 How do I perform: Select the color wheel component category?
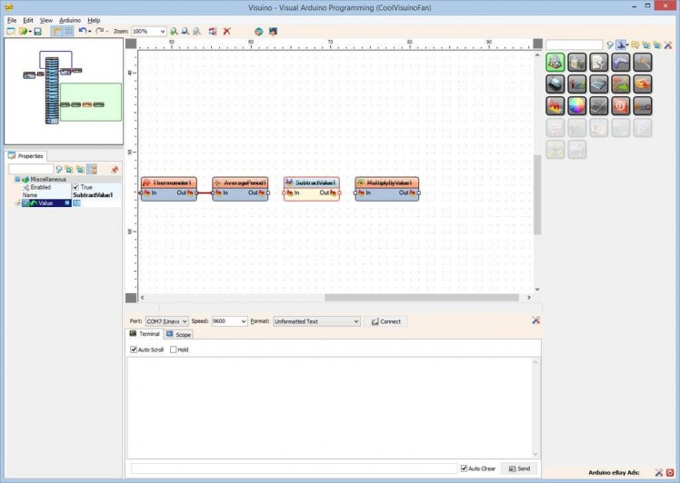pyautogui.click(x=575, y=106)
